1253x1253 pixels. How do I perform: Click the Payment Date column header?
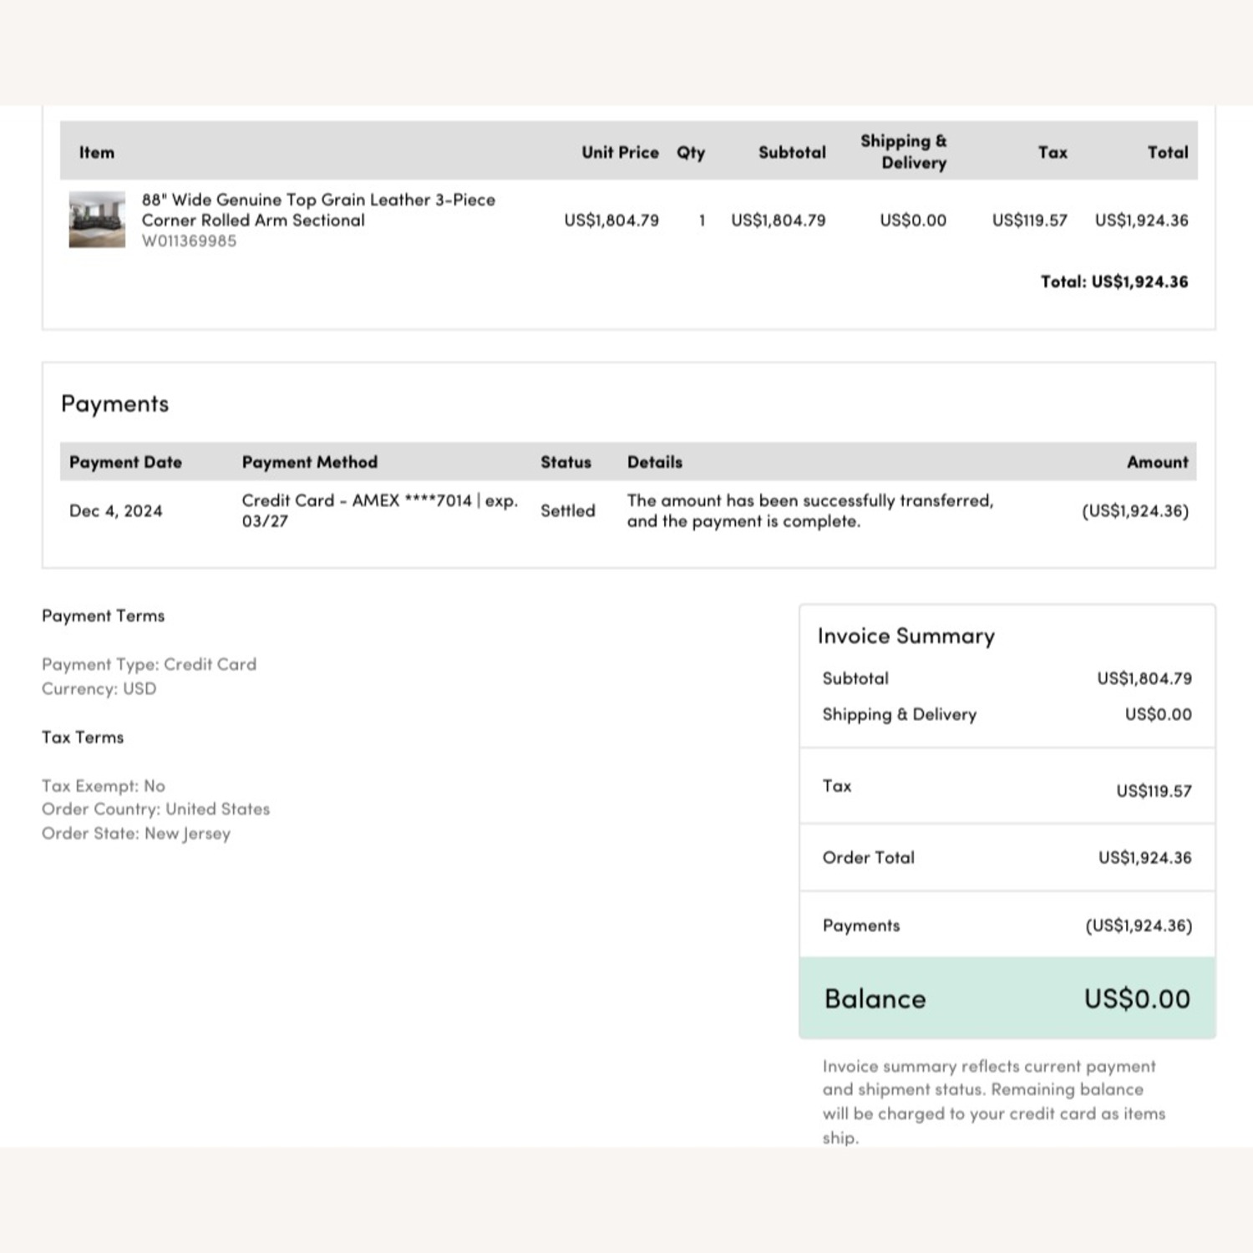[x=125, y=462]
